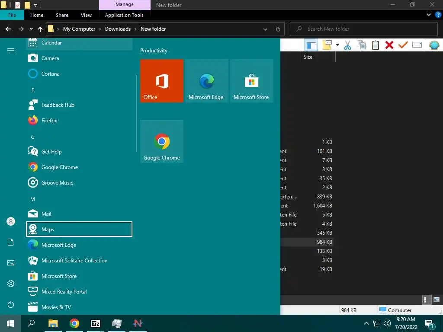Click the Copy icon in toolbar
The height and width of the screenshot is (332, 443).
pos(362,45)
